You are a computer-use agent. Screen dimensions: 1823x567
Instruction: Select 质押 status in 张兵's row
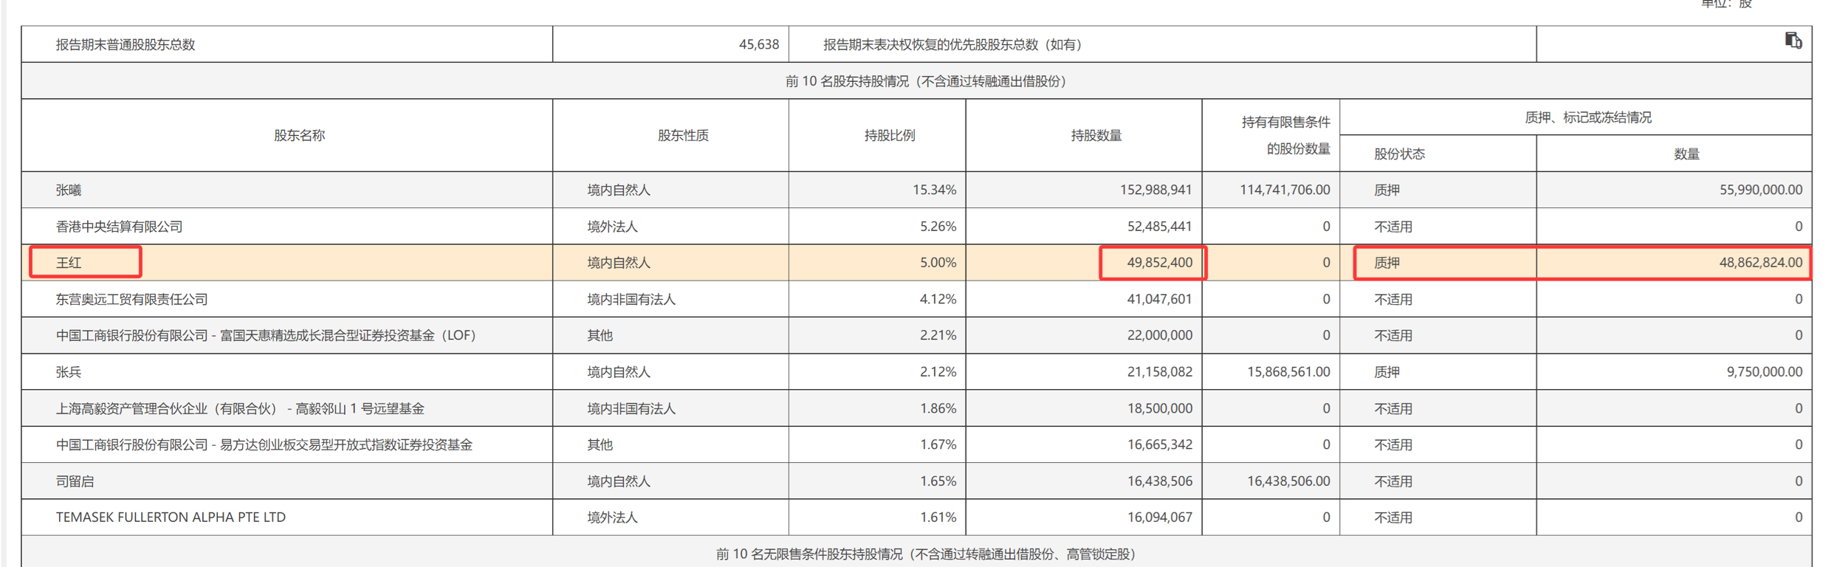click(1387, 372)
